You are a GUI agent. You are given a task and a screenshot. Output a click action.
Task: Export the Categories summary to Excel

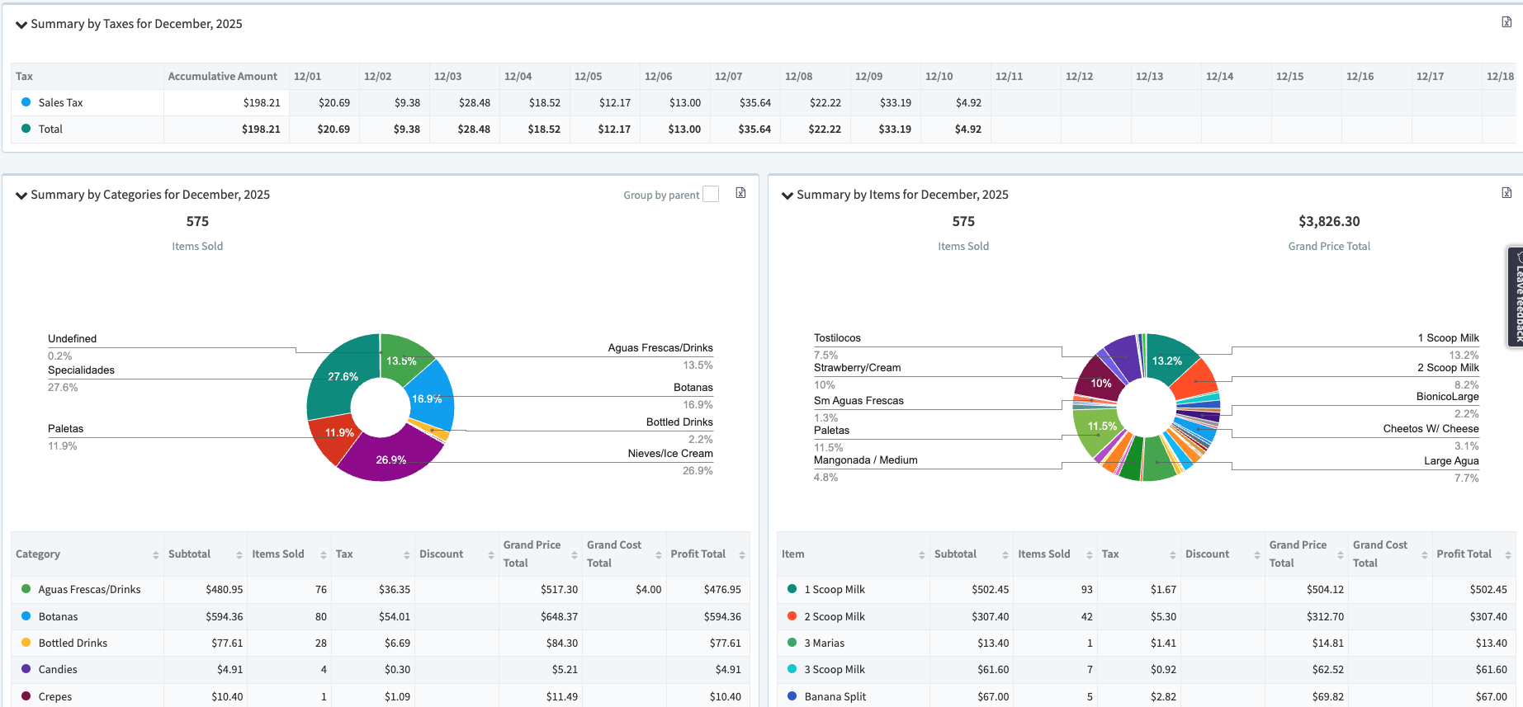click(x=740, y=193)
